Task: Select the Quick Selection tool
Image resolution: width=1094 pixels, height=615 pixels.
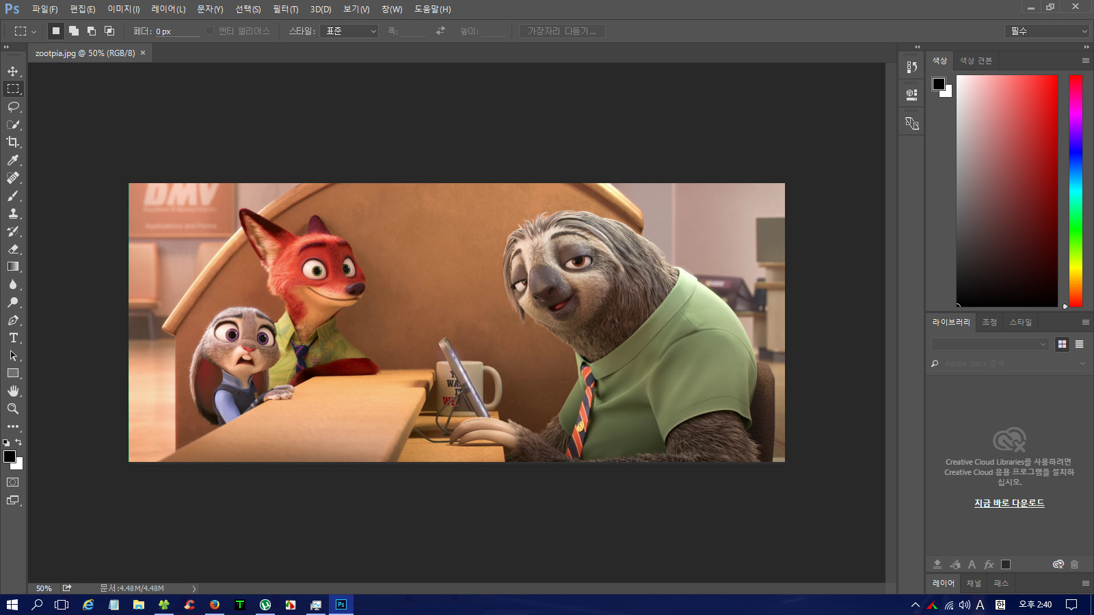Action: 13,124
